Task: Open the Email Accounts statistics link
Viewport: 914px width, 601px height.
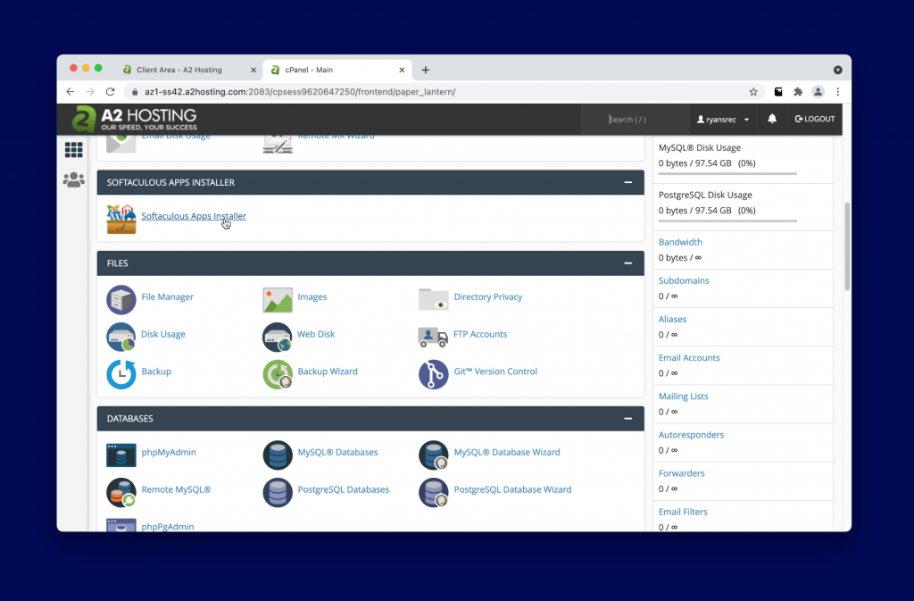Action: tap(689, 358)
